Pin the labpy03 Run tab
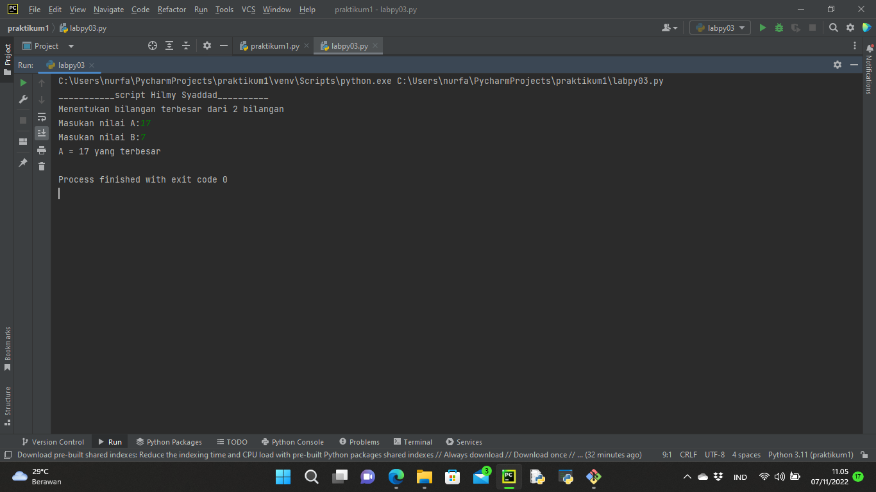The height and width of the screenshot is (492, 876). [22, 163]
